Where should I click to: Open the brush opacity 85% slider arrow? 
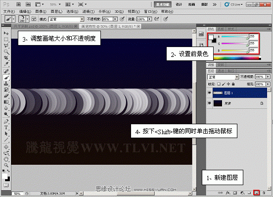click(115, 19)
